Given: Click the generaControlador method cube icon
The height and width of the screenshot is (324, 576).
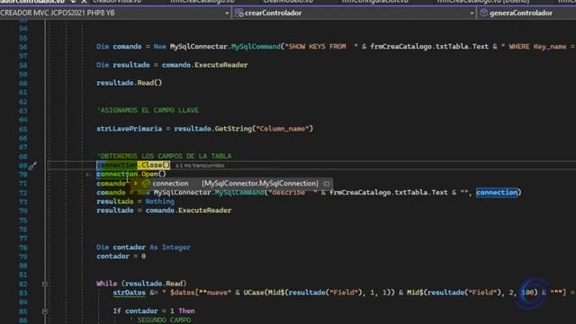Looking at the screenshot, I should coord(484,13).
